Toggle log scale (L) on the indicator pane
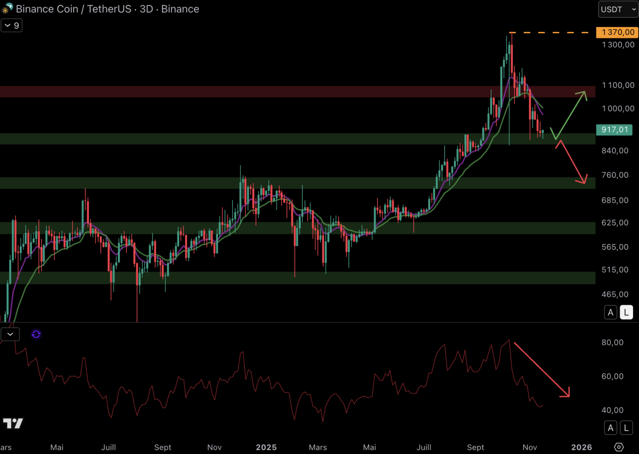639x454 pixels. (626, 428)
